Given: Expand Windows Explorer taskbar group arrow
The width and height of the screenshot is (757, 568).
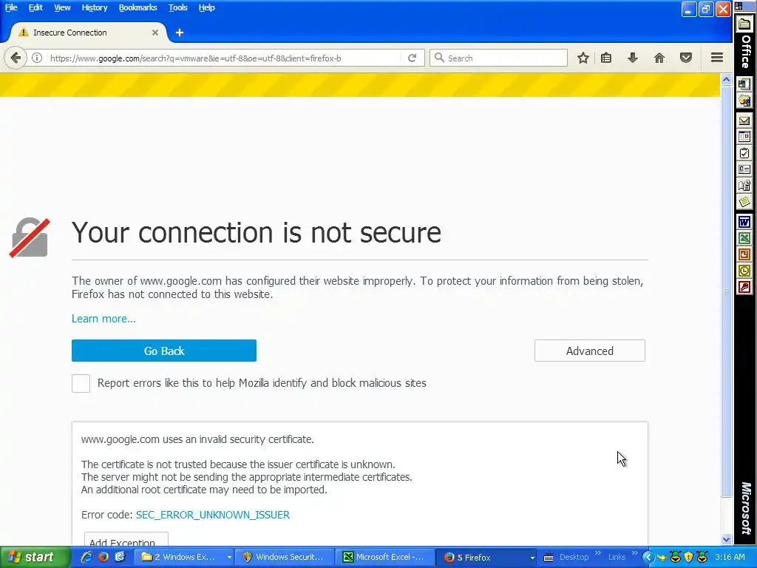Looking at the screenshot, I should click(229, 558).
